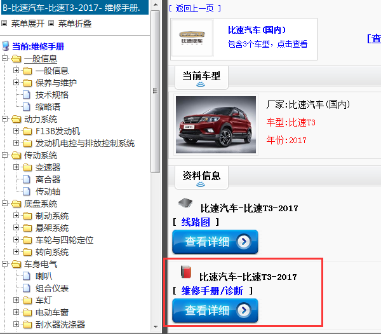Viewport: 381px width, 334px height.
Task: Click 菜单展开 menu text
Action: click(28, 24)
